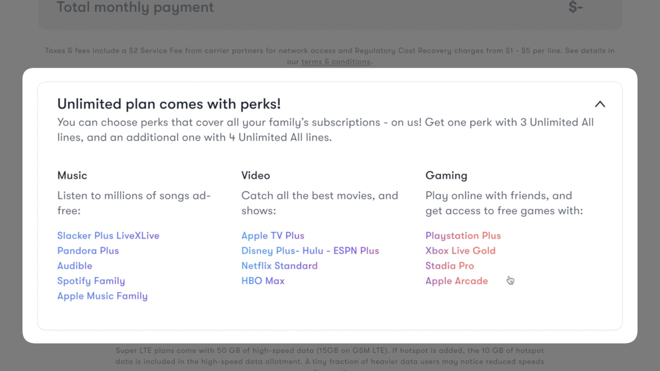Image resolution: width=660 pixels, height=371 pixels.
Task: Collapse the Unlimited plan perks section chevron
Action: pyautogui.click(x=600, y=104)
